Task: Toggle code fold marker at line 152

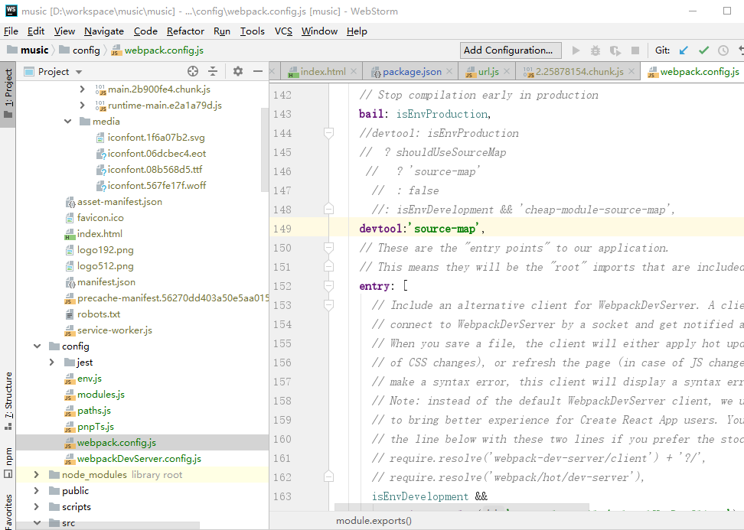Action: click(x=328, y=286)
